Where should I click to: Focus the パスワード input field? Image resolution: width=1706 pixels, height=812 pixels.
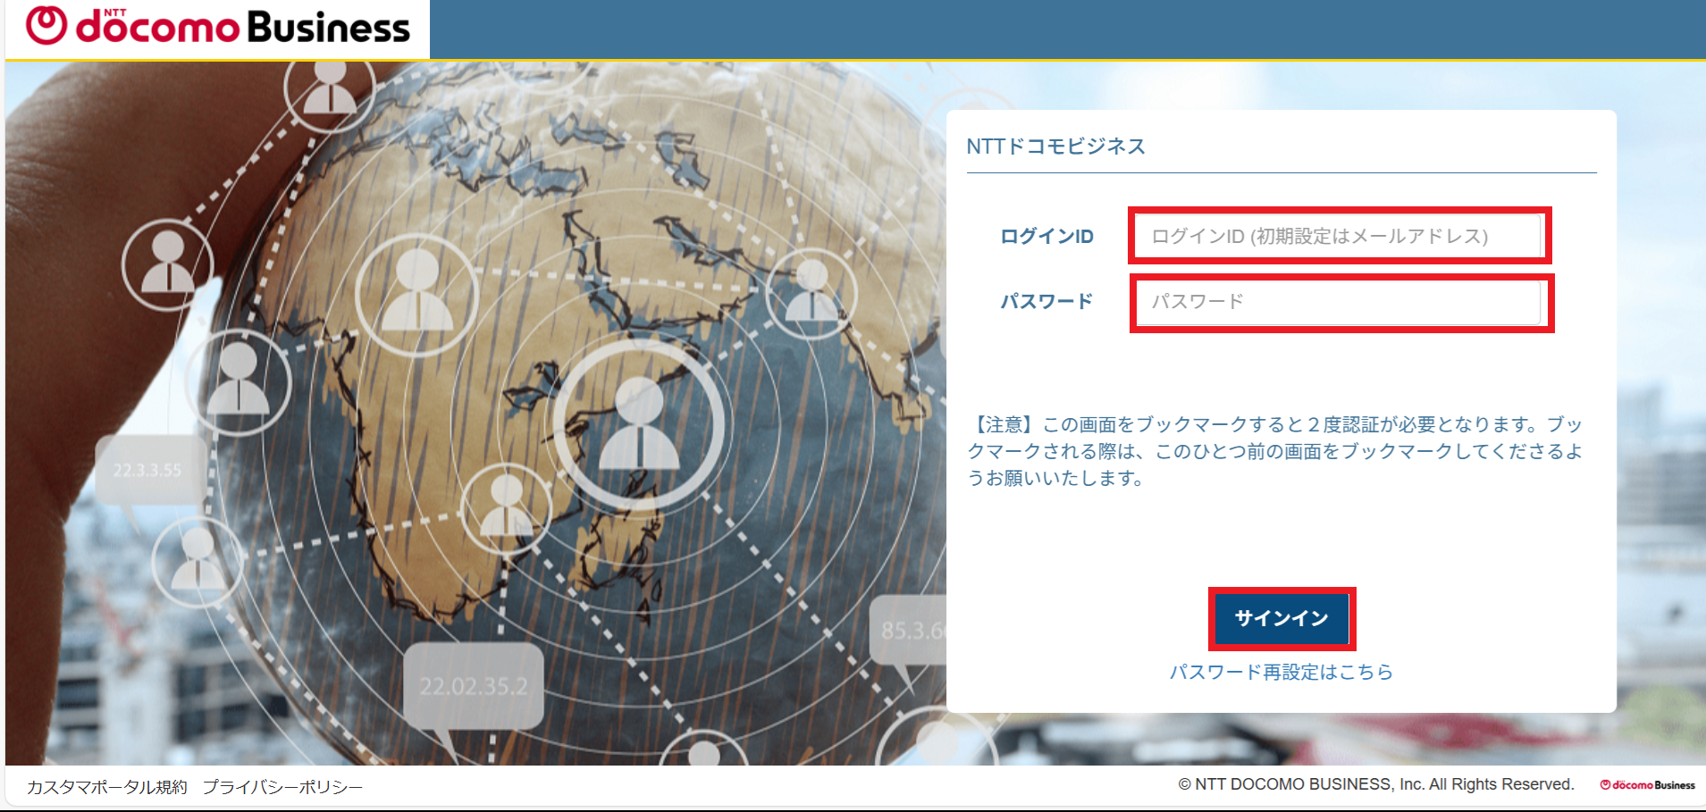click(x=1339, y=302)
